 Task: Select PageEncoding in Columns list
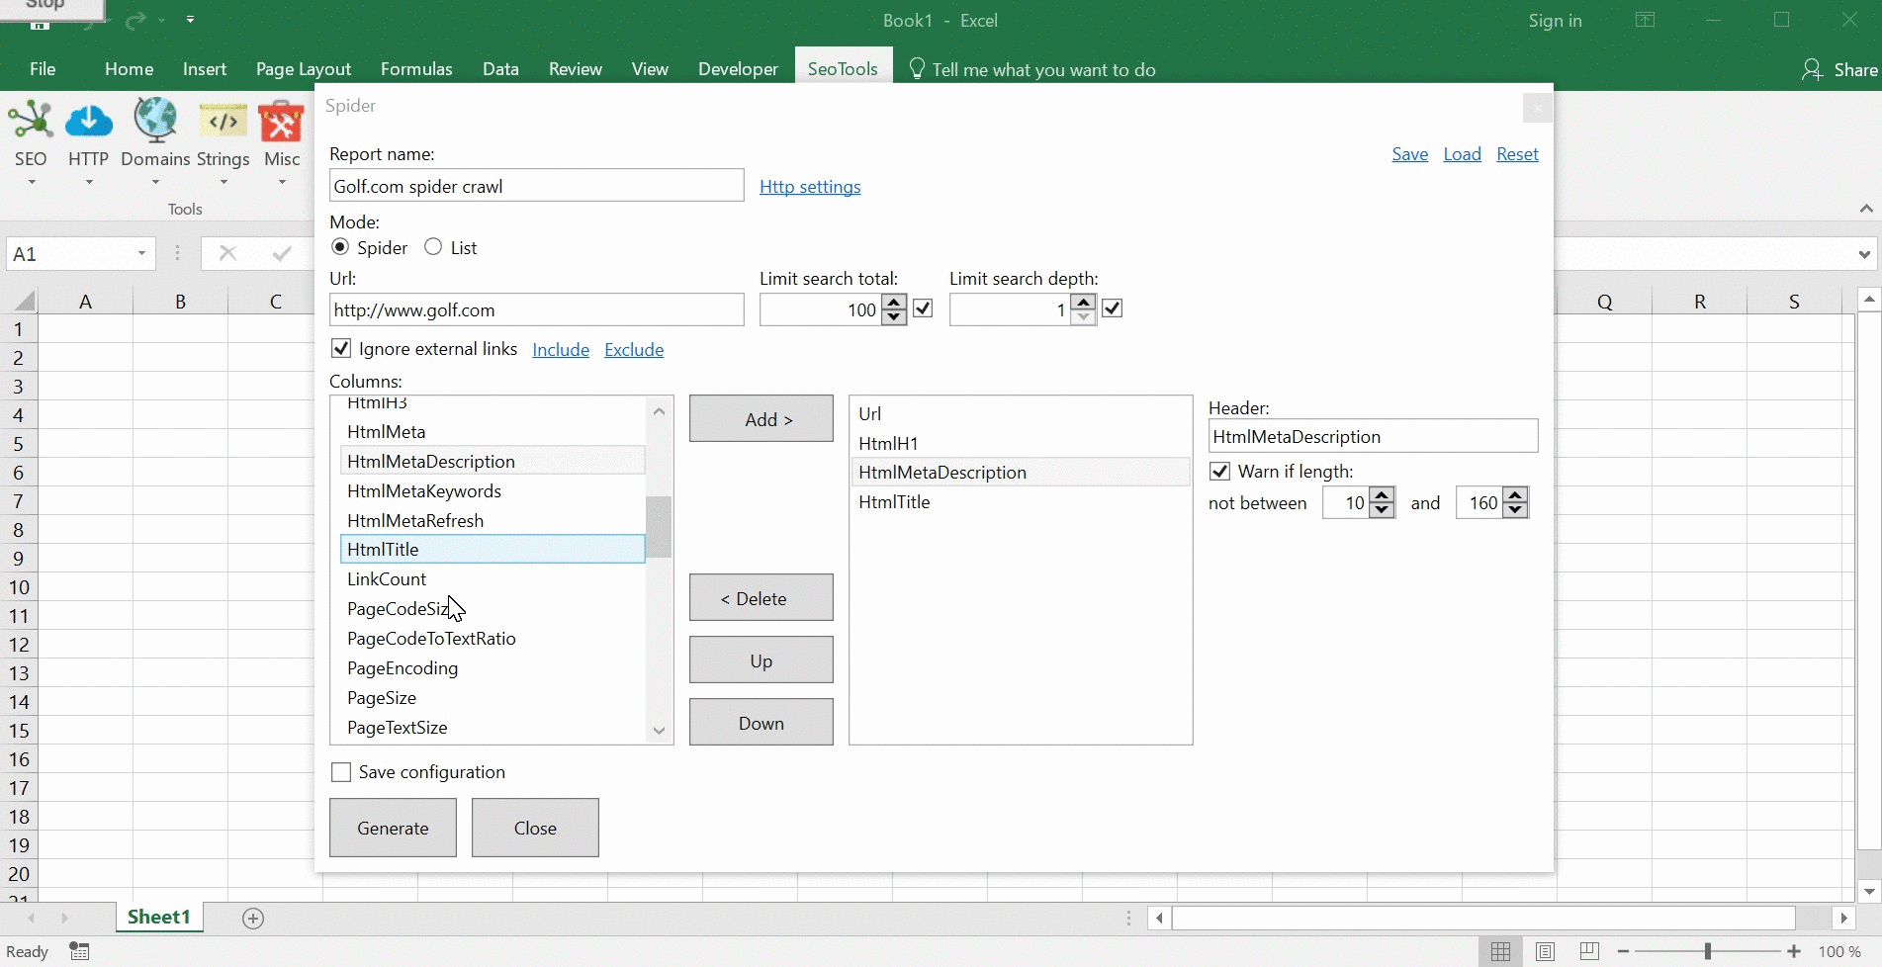click(x=493, y=668)
